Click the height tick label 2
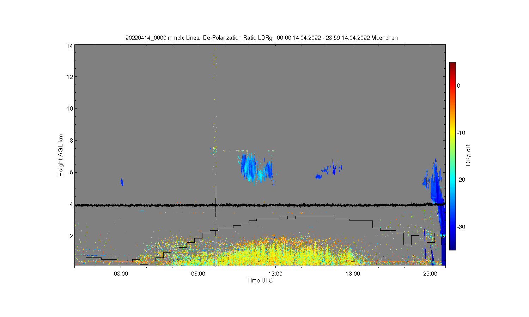Viewport: 529px width, 317px height. pyautogui.click(x=71, y=236)
